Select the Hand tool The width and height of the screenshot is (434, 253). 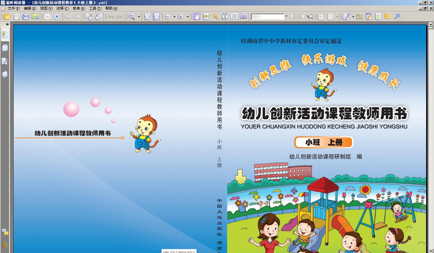click(x=197, y=17)
